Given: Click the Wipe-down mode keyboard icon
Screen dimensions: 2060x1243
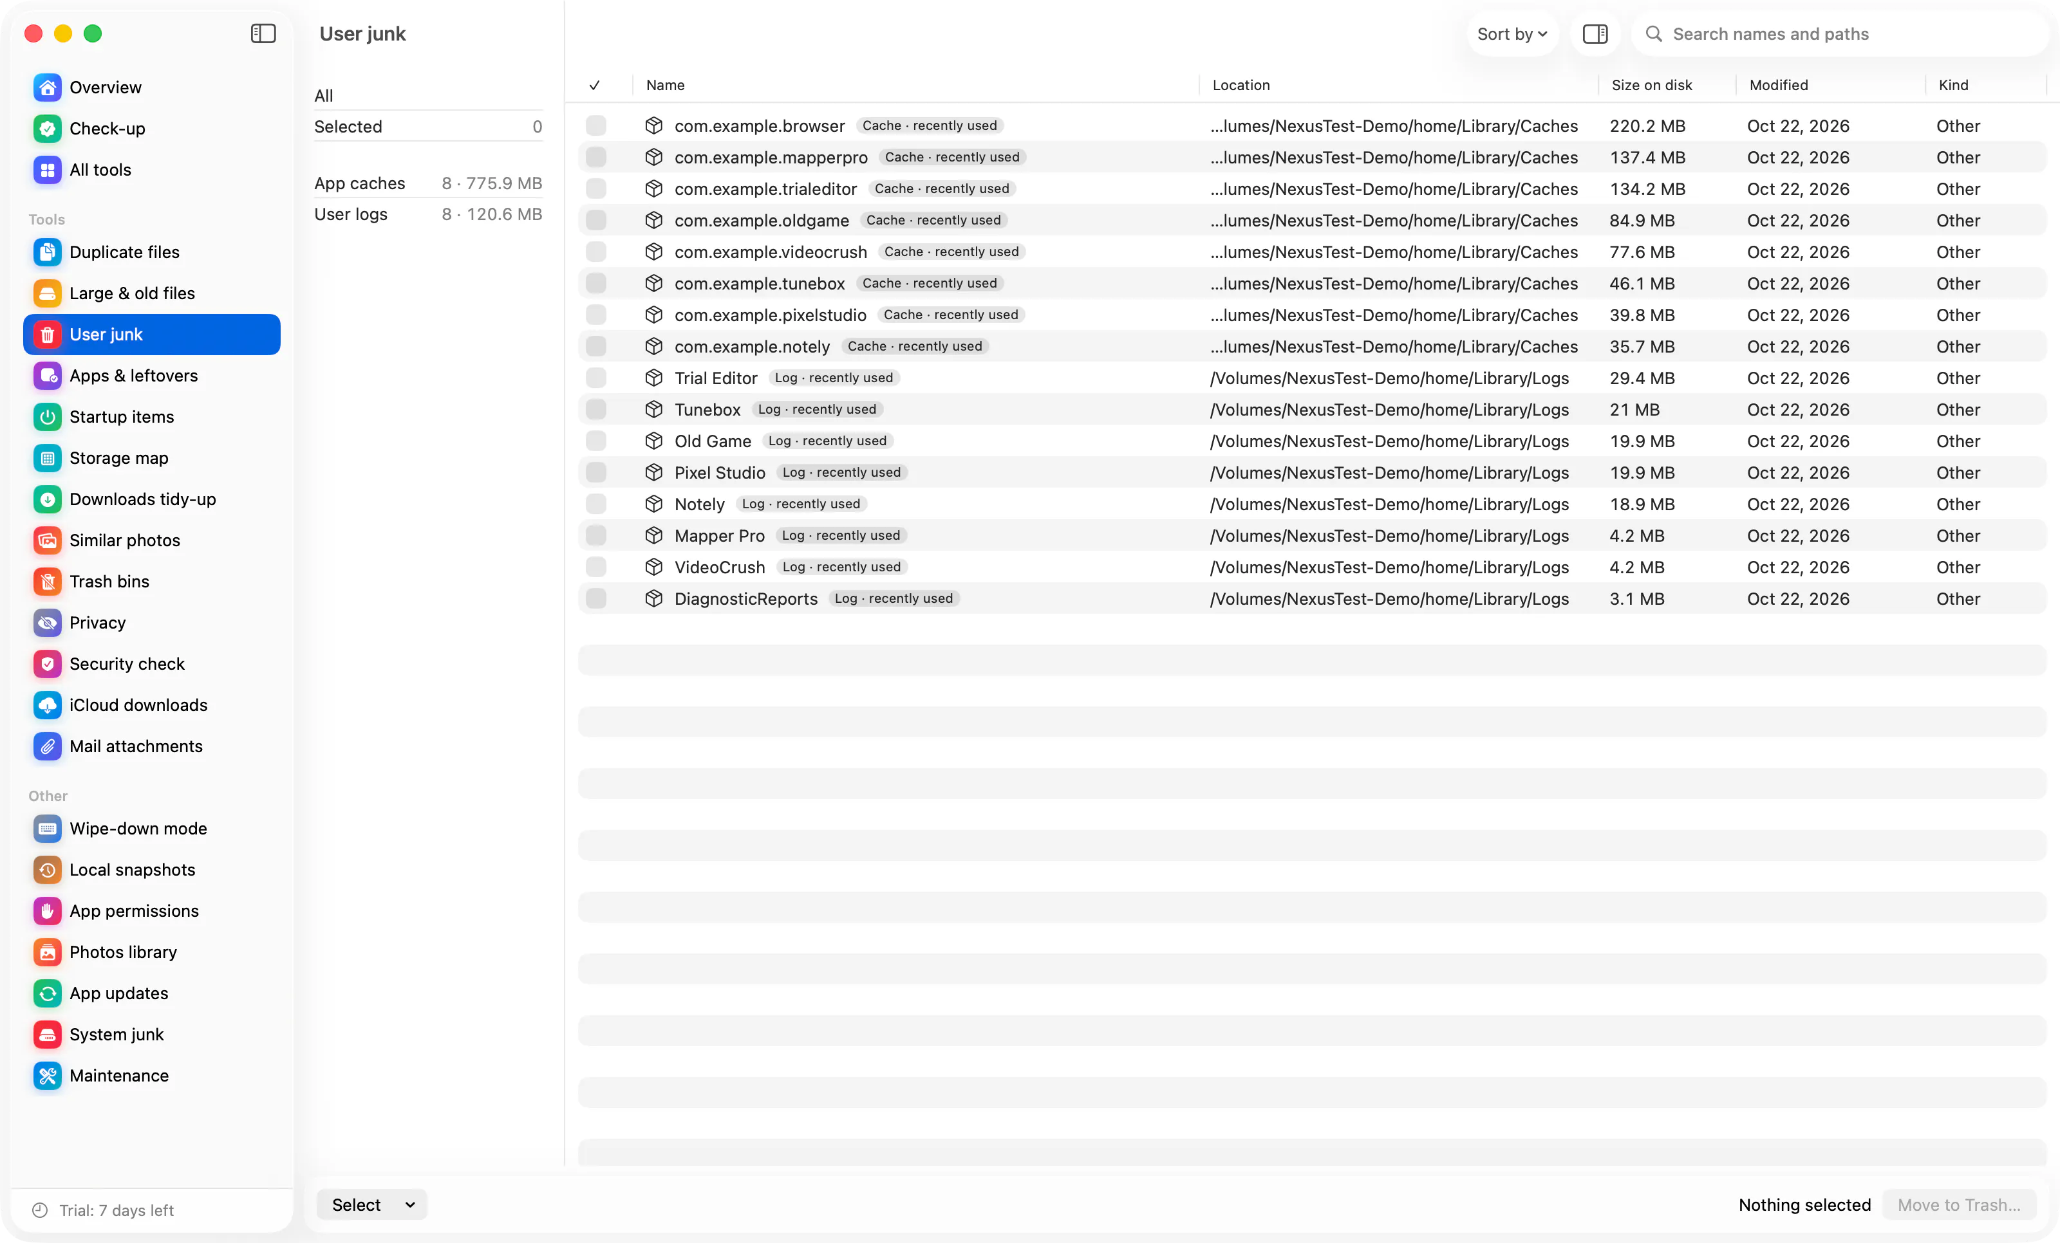Looking at the screenshot, I should (x=48, y=829).
